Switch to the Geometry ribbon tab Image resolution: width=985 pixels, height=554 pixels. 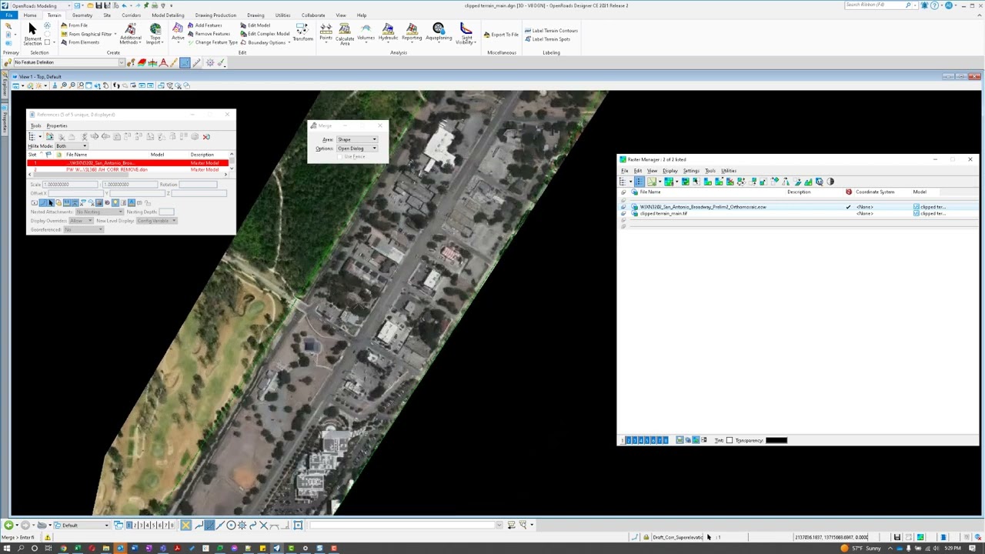point(82,15)
